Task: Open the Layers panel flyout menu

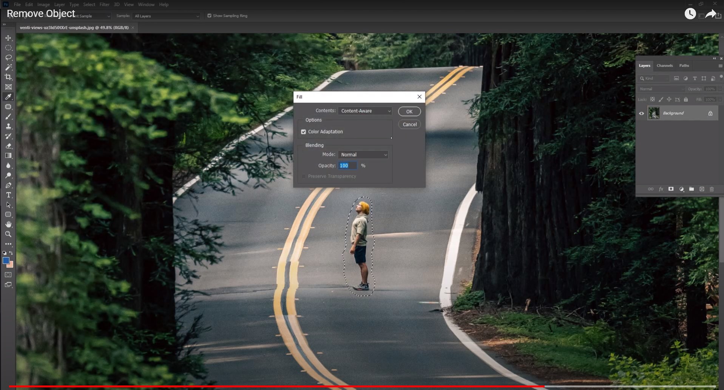Action: click(720, 66)
